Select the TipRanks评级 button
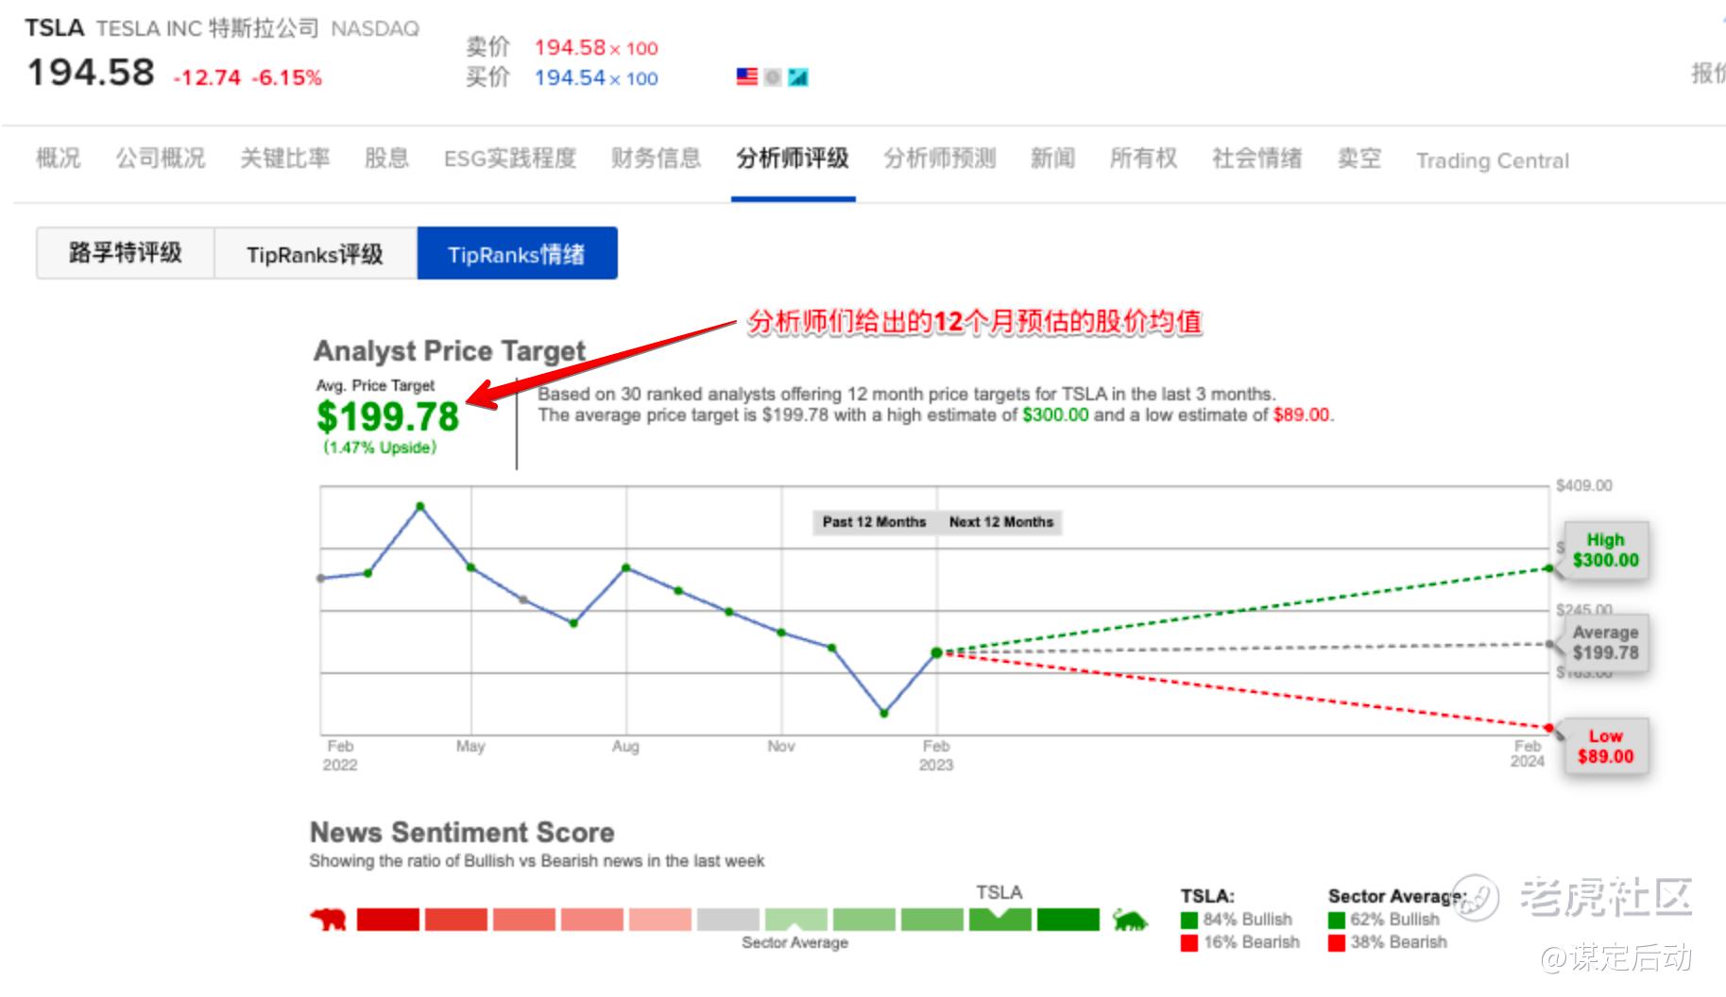 (x=316, y=253)
